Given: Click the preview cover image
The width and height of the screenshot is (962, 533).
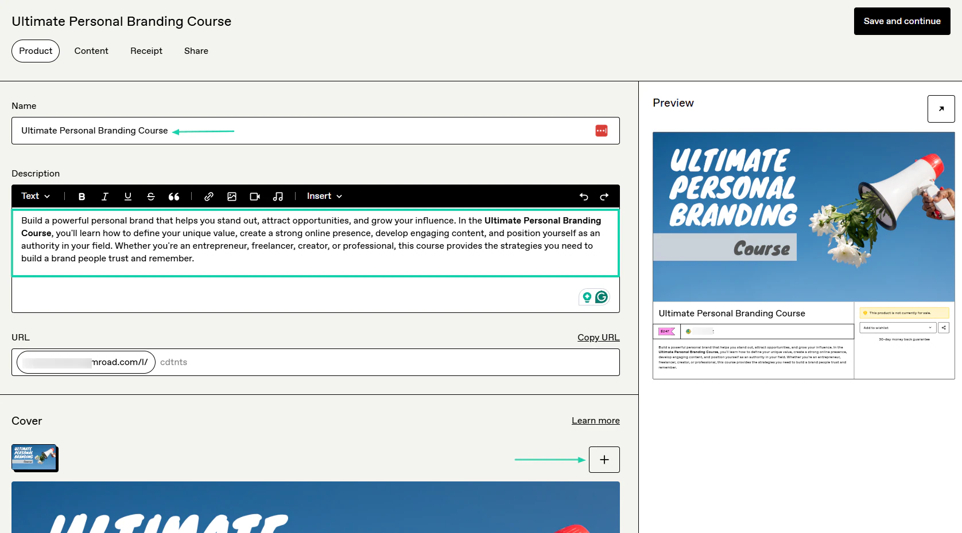Looking at the screenshot, I should [804, 217].
